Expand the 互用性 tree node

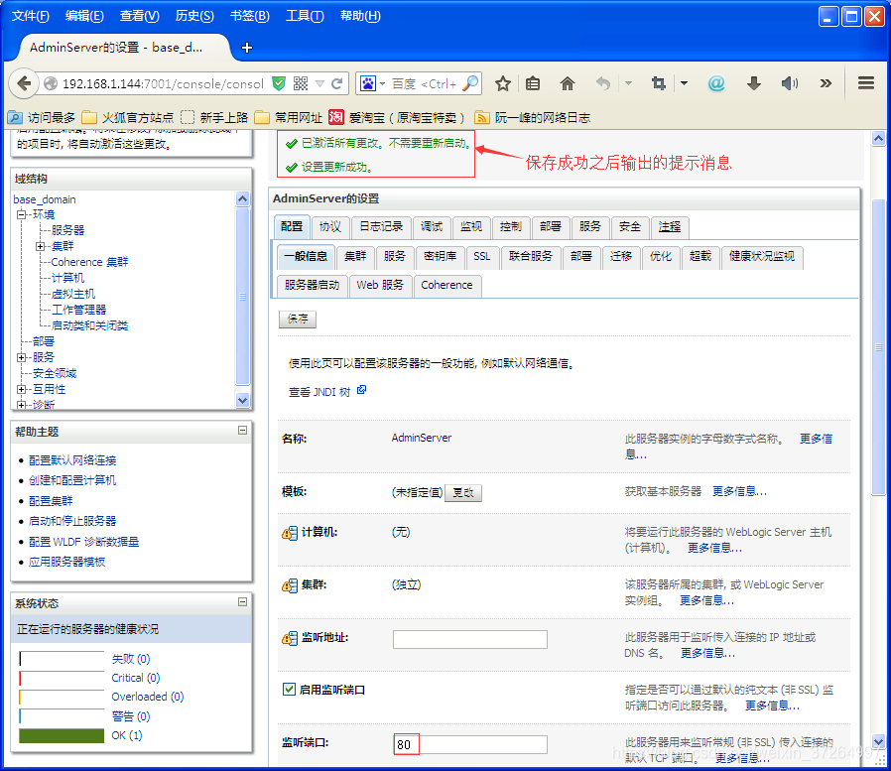pyautogui.click(x=22, y=389)
